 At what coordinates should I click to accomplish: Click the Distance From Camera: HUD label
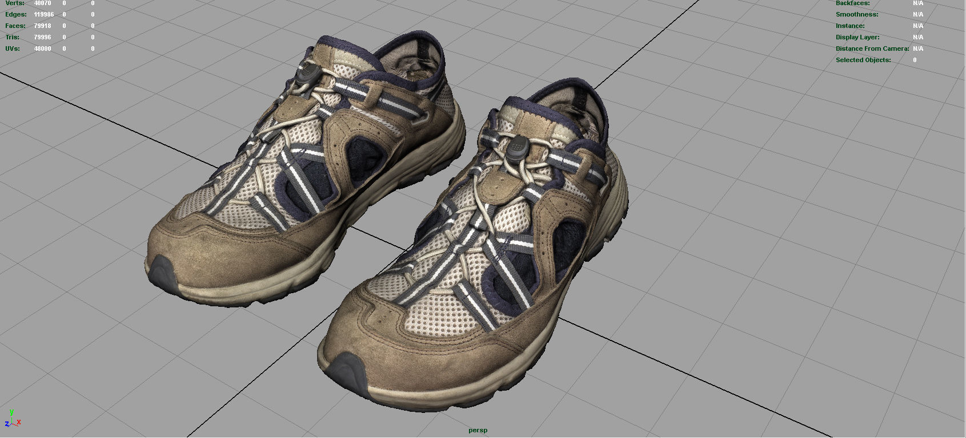(x=872, y=48)
